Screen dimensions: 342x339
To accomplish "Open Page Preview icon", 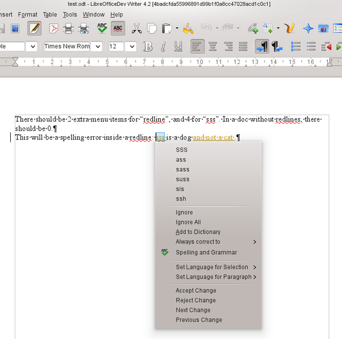I will tap(84, 29).
